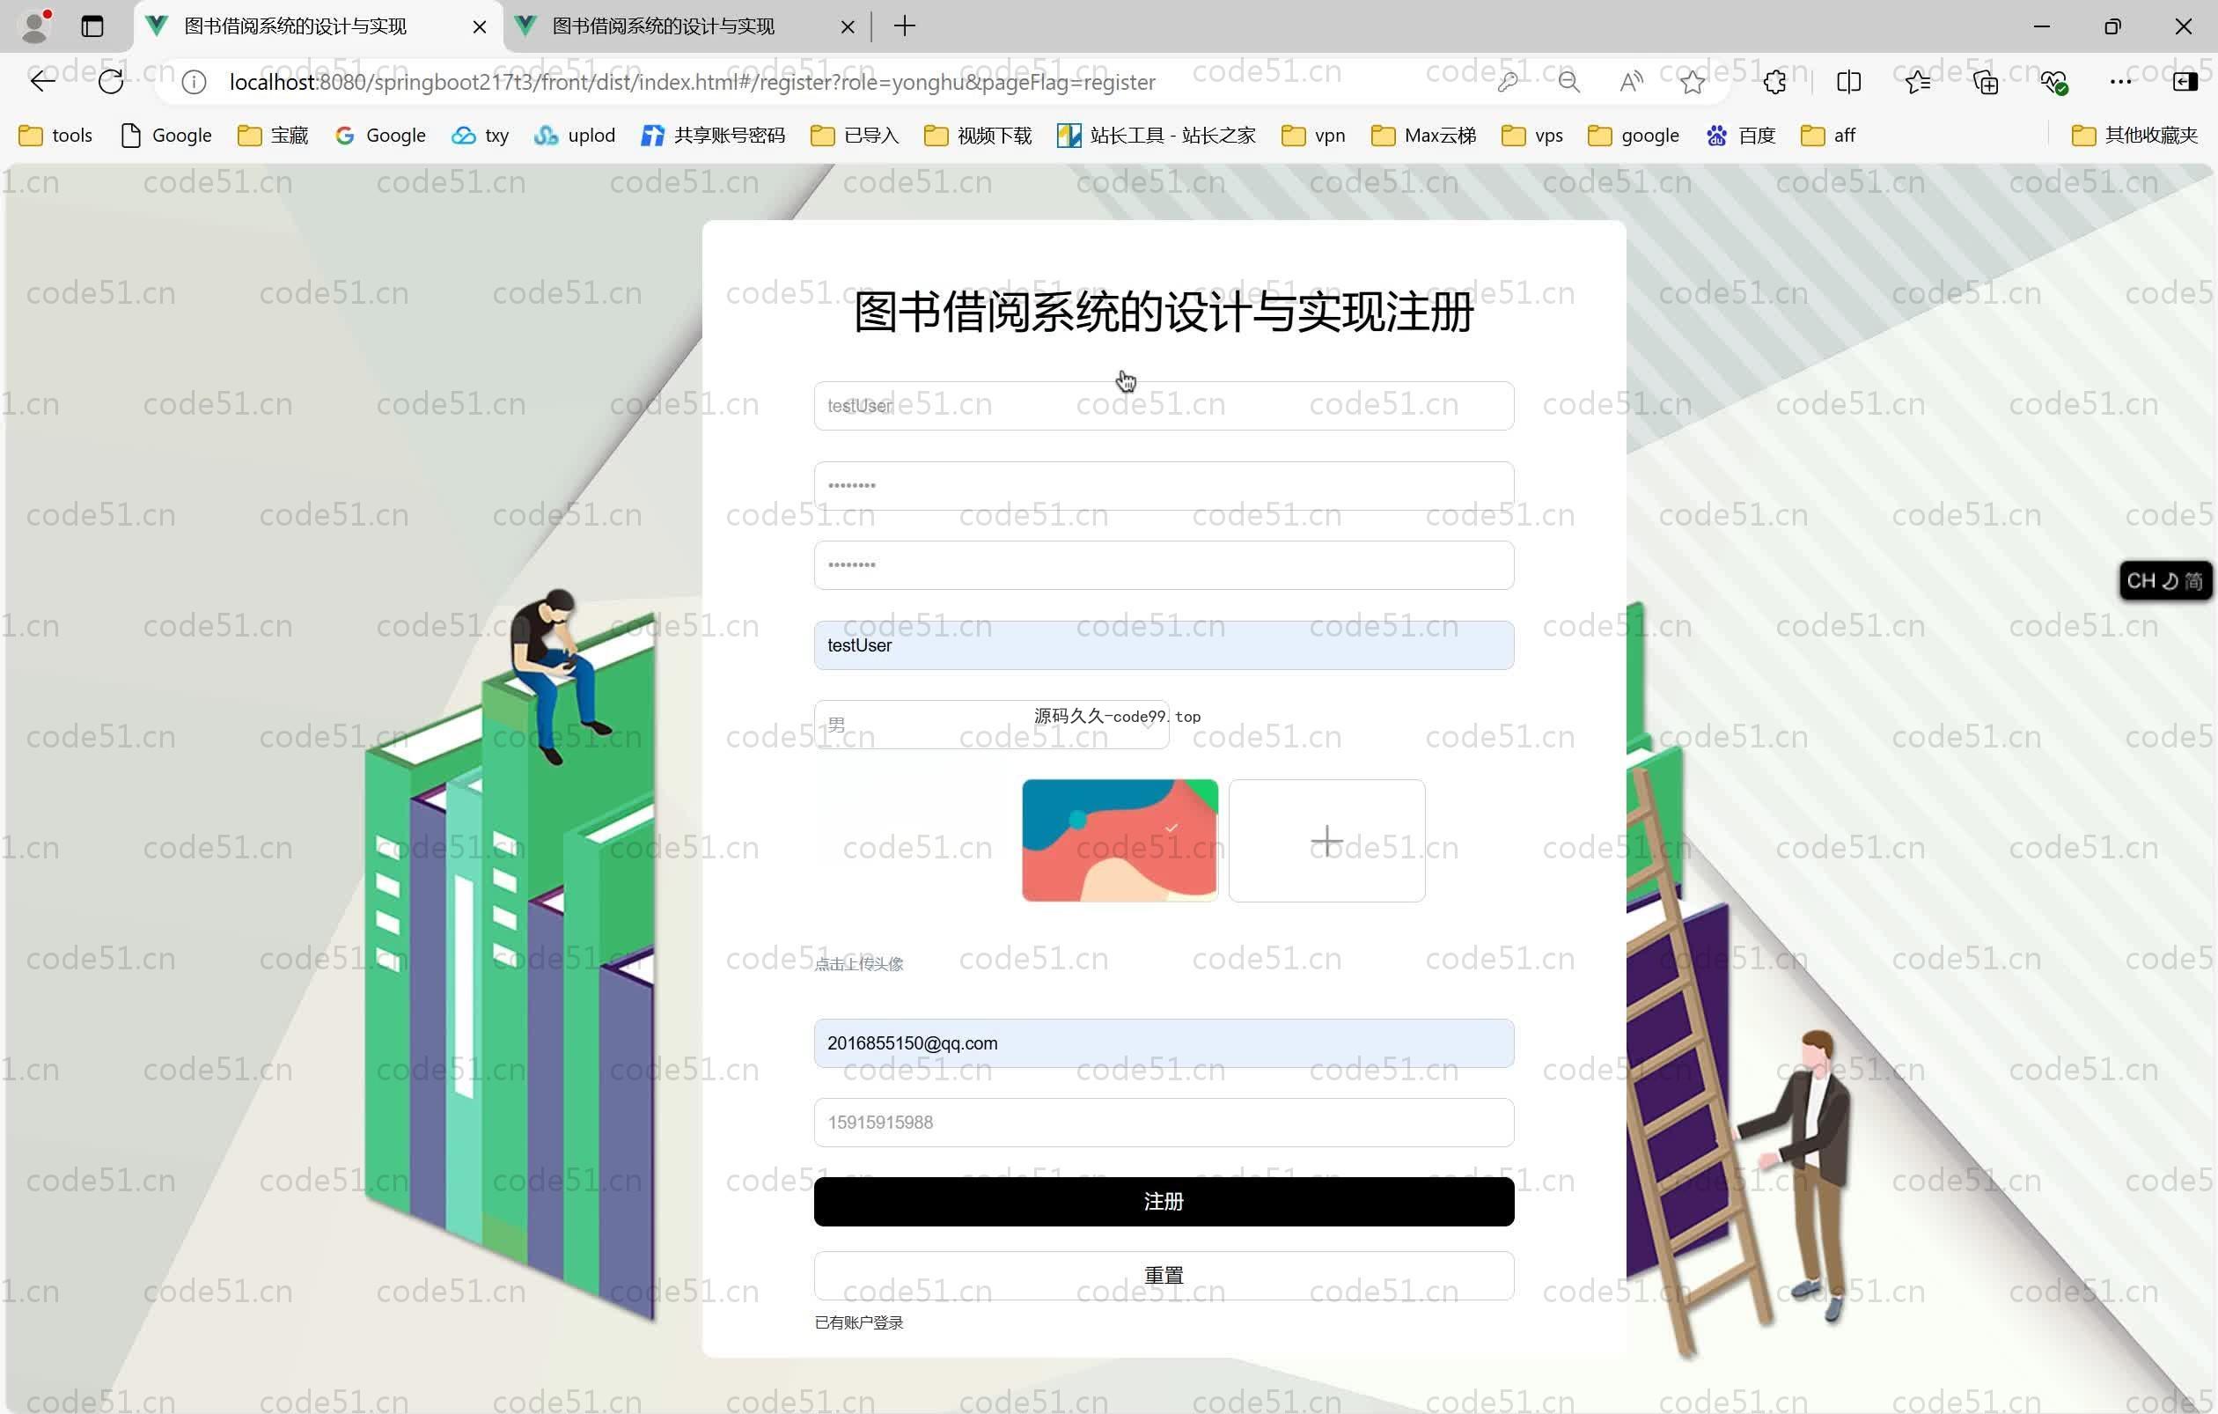2218x1414 pixels.
Task: View site information icon in address bar
Action: pos(194,82)
